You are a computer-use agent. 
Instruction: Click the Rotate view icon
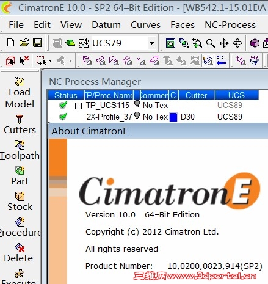coord(237,43)
